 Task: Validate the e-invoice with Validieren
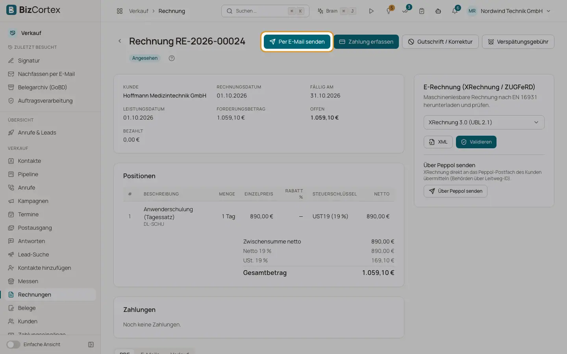(476, 142)
